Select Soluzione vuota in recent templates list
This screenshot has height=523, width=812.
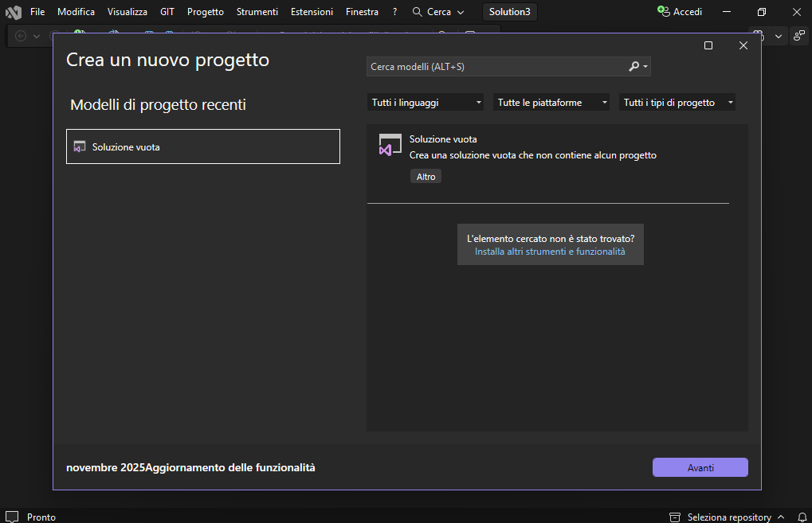(x=203, y=147)
